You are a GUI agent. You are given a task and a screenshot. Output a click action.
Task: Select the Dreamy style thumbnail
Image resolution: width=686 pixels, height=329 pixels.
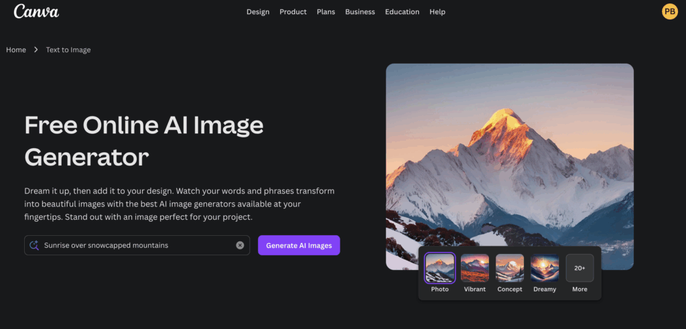click(545, 268)
